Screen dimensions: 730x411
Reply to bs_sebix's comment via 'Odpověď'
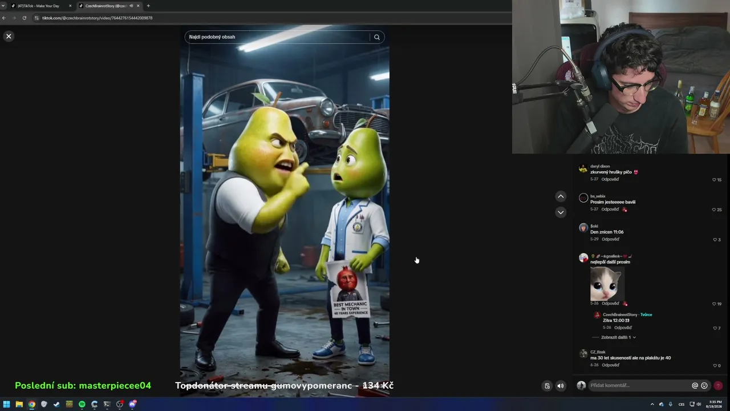610,209
